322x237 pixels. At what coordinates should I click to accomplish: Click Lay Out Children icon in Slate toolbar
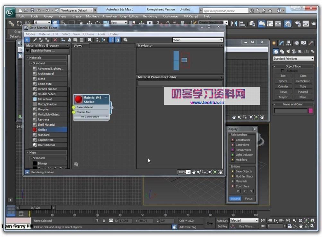[103, 40]
